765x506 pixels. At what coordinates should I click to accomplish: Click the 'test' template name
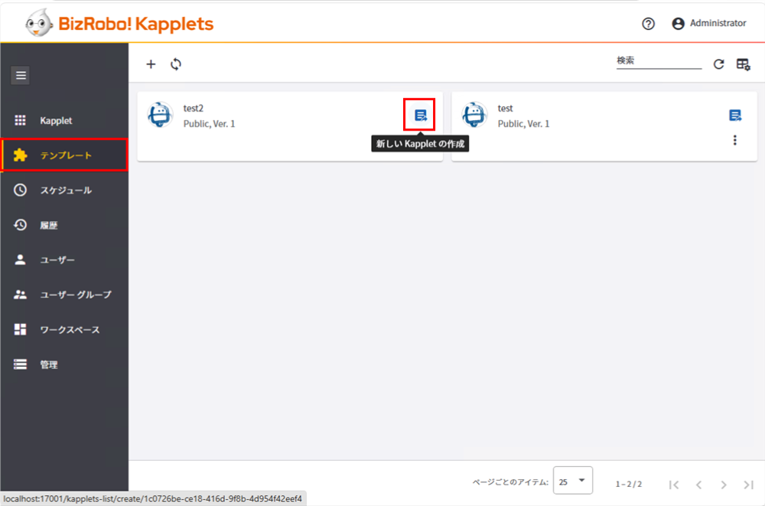(505, 109)
